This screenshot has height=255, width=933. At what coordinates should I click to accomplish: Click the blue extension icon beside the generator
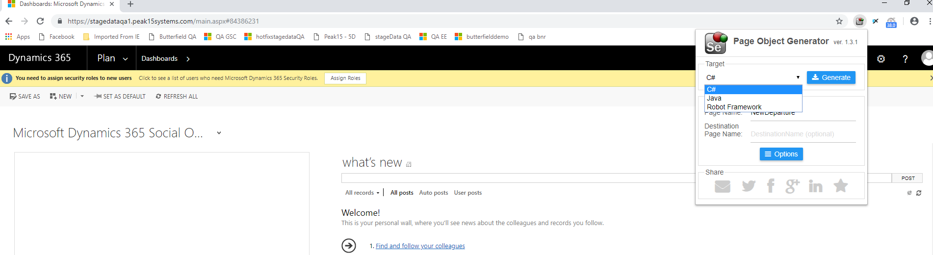tap(876, 21)
